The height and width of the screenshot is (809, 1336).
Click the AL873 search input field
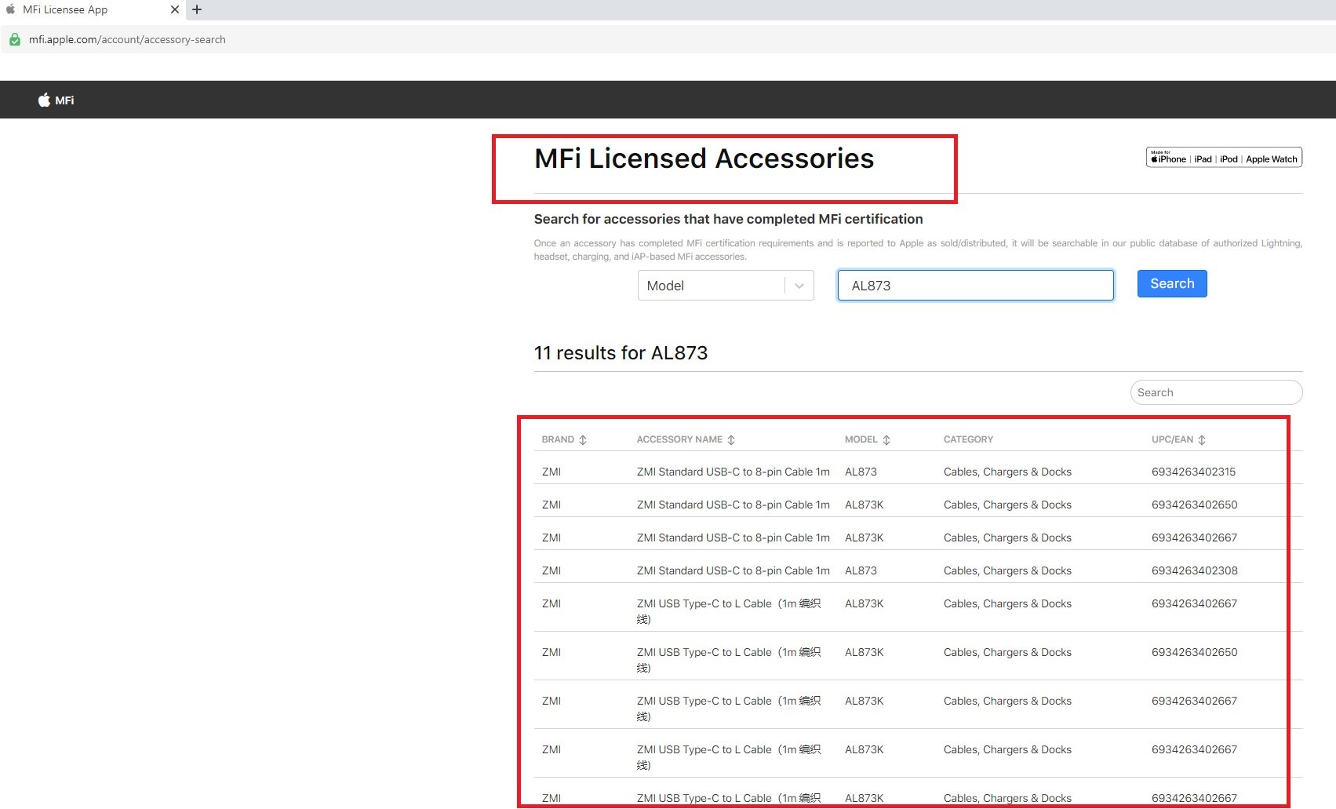[975, 286]
